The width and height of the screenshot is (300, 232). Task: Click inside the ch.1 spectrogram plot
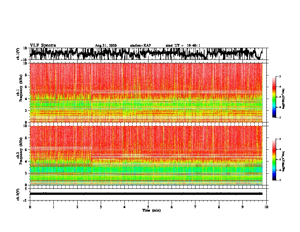coord(146,92)
